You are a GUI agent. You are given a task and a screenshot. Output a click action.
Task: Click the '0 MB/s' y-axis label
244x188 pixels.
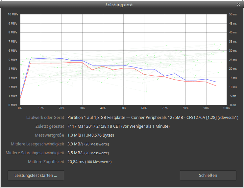tap(13, 105)
